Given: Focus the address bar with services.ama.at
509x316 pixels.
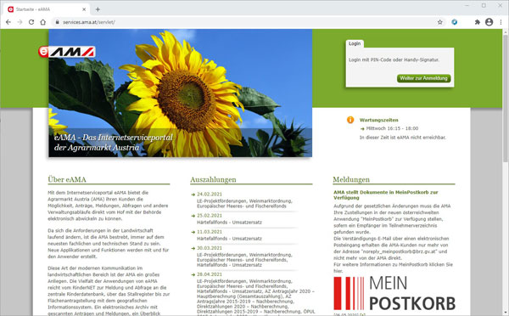Looking at the screenshot, I should (247, 22).
